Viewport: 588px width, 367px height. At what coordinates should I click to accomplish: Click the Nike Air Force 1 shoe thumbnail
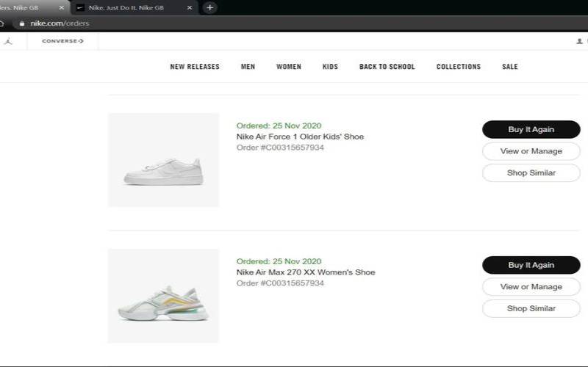tap(163, 160)
